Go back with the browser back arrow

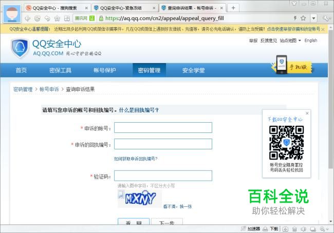(28, 18)
